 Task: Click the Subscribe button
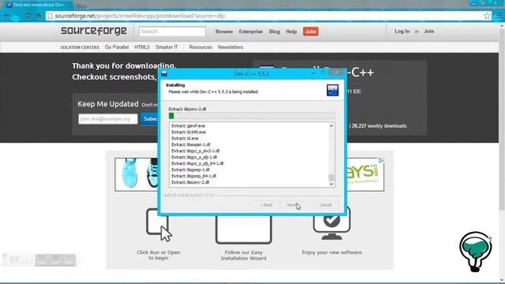pyautogui.click(x=149, y=119)
